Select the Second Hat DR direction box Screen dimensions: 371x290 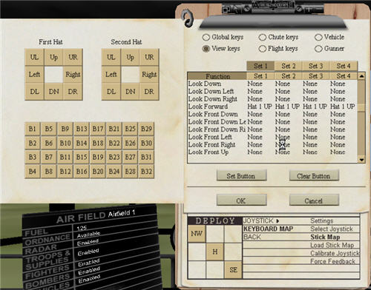[x=149, y=92]
